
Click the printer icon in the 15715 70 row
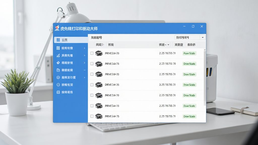pyautogui.click(x=99, y=64)
